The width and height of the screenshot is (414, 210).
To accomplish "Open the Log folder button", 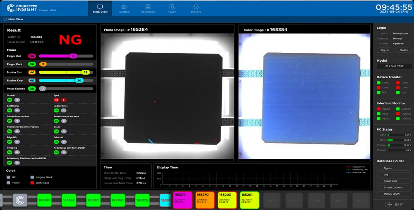I will [x=394, y=175].
